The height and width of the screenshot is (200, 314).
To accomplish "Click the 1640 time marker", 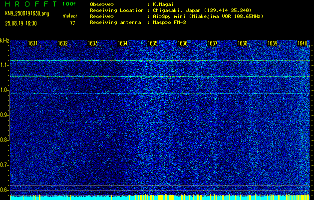I will (303, 43).
